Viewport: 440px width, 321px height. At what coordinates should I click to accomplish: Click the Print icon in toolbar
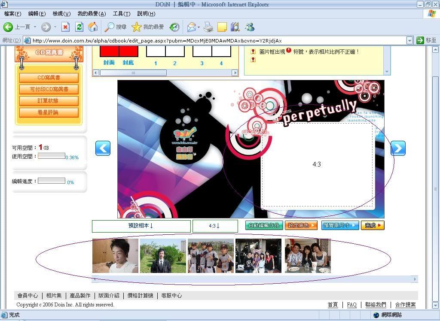(x=208, y=27)
